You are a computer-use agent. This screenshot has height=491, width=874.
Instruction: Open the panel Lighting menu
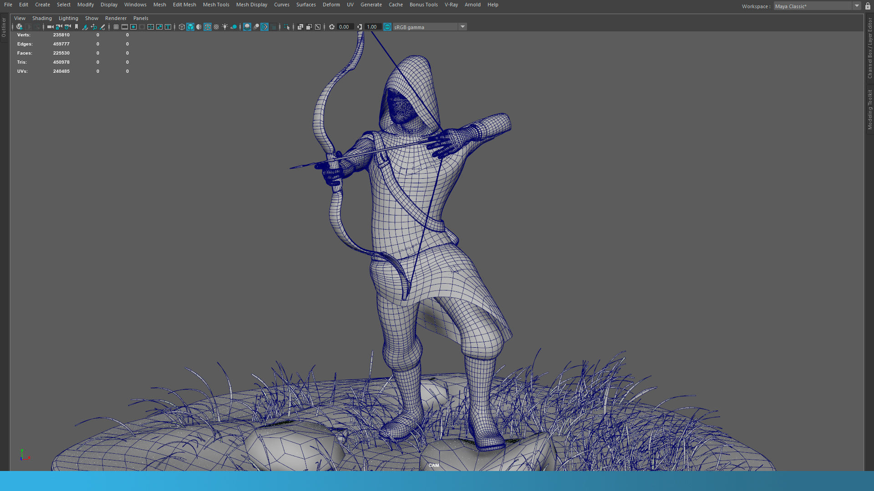tap(68, 18)
